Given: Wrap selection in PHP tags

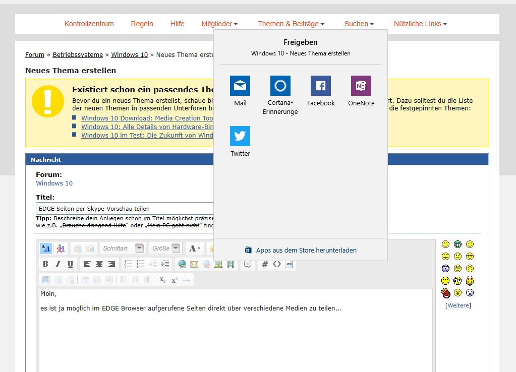Looking at the screenshot, I should [x=289, y=264].
